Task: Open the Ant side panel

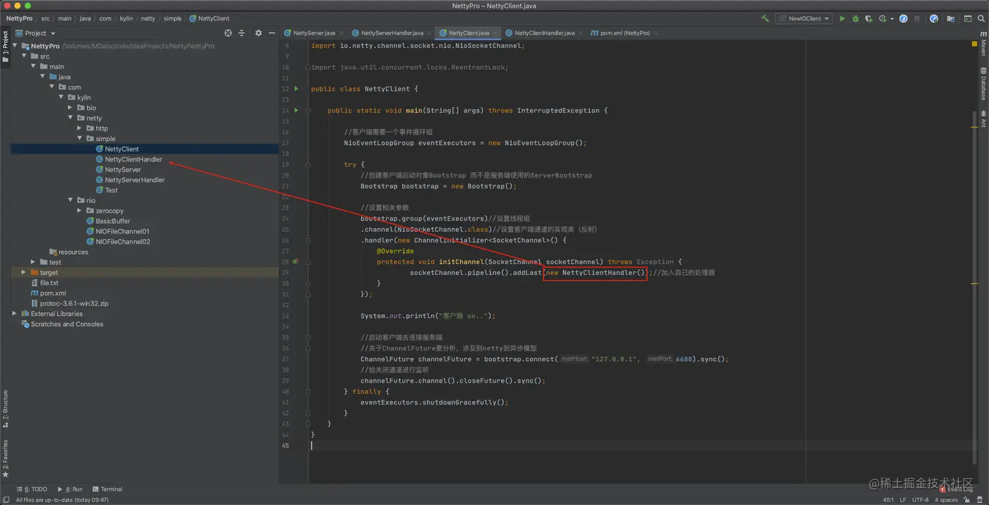Action: pyautogui.click(x=983, y=119)
